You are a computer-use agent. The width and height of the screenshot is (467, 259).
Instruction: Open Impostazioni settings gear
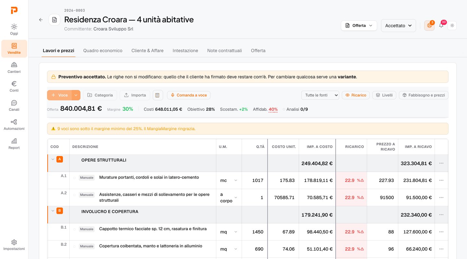pyautogui.click(x=14, y=245)
